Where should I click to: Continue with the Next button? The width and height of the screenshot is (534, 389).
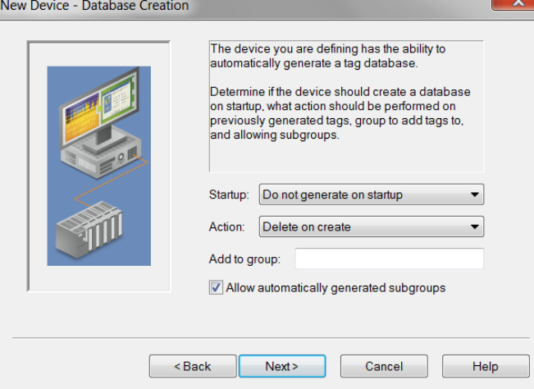(282, 366)
